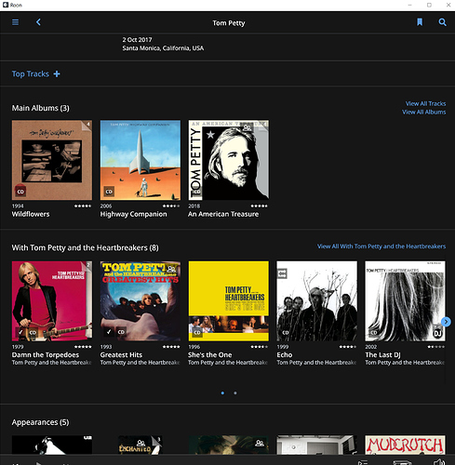Expand the Top Tracks section
This screenshot has width=455, height=465.
coord(31,74)
